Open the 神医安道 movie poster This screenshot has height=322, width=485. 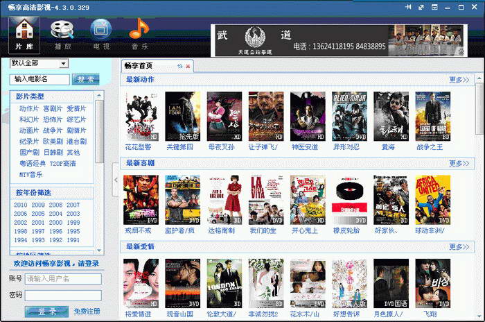(x=308, y=116)
